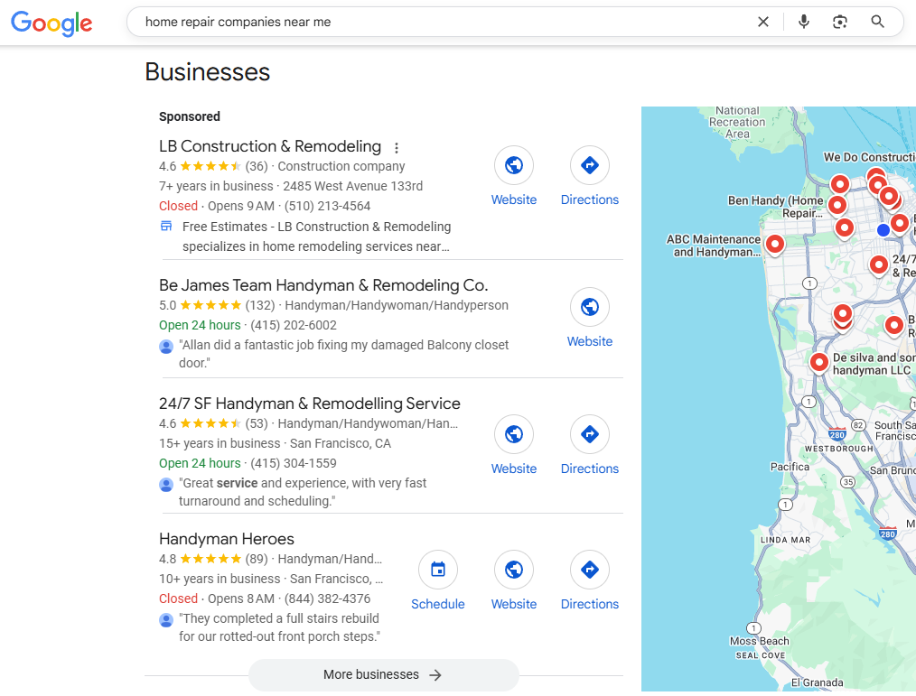916x696 pixels.
Task: Get directions to 24/7 SF Handyman
Action: (x=589, y=434)
